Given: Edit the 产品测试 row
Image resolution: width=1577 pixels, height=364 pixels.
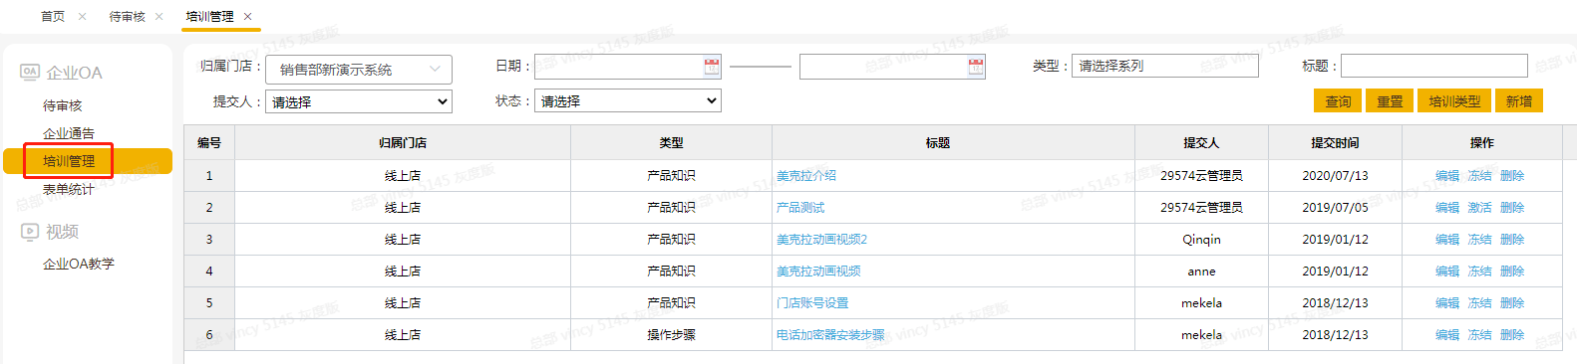Looking at the screenshot, I should [x=1447, y=207].
